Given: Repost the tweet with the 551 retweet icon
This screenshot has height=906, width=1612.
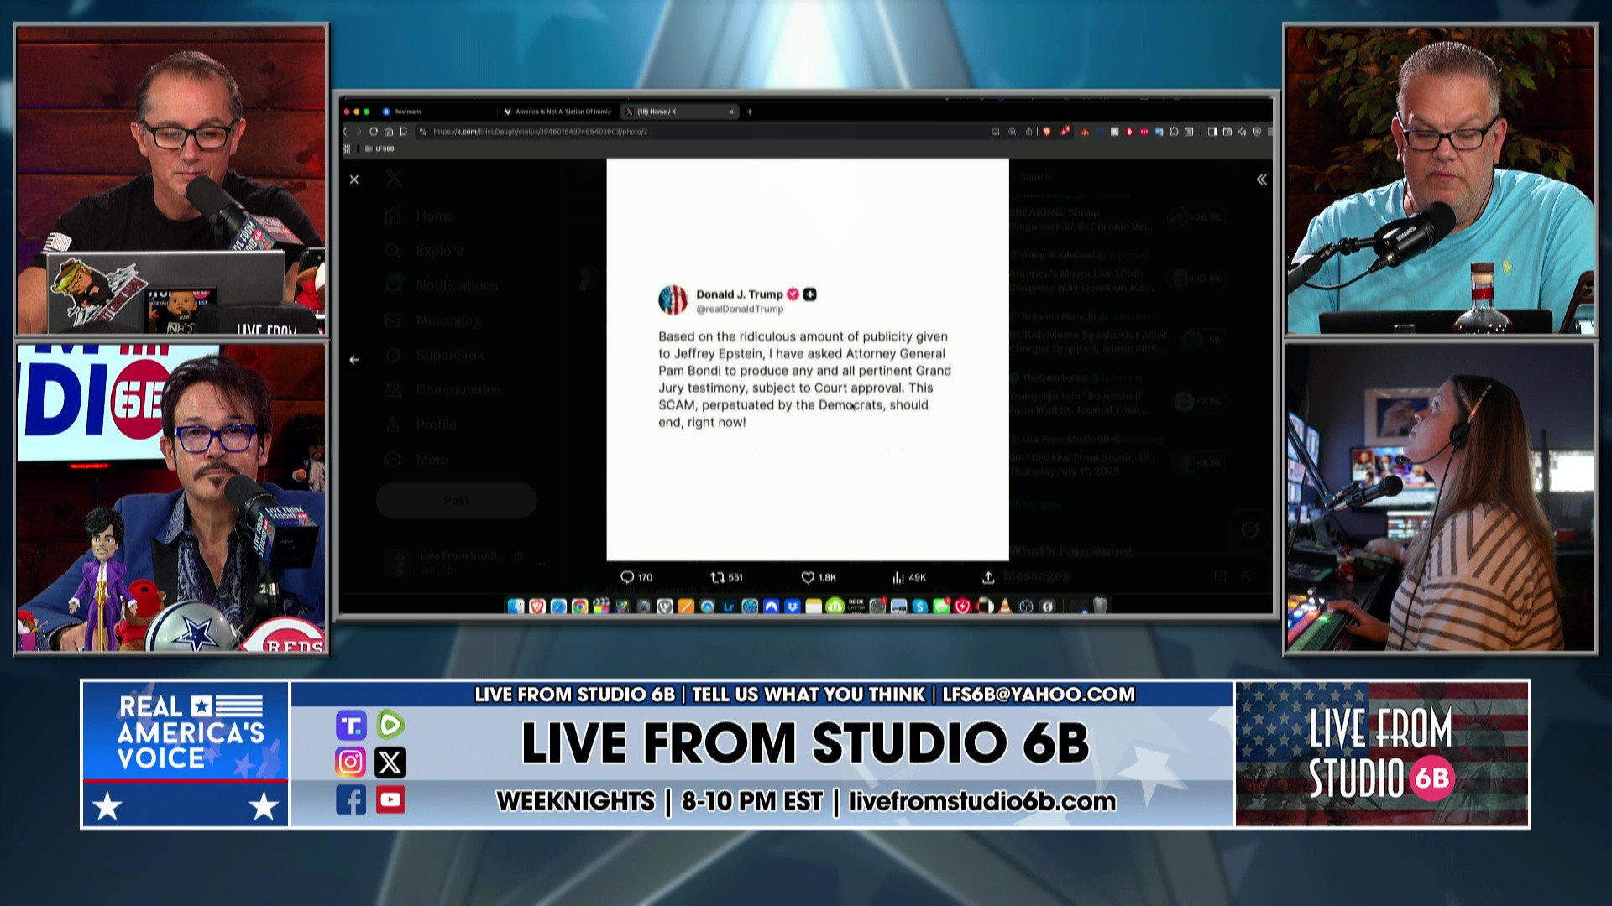Looking at the screenshot, I should (727, 577).
